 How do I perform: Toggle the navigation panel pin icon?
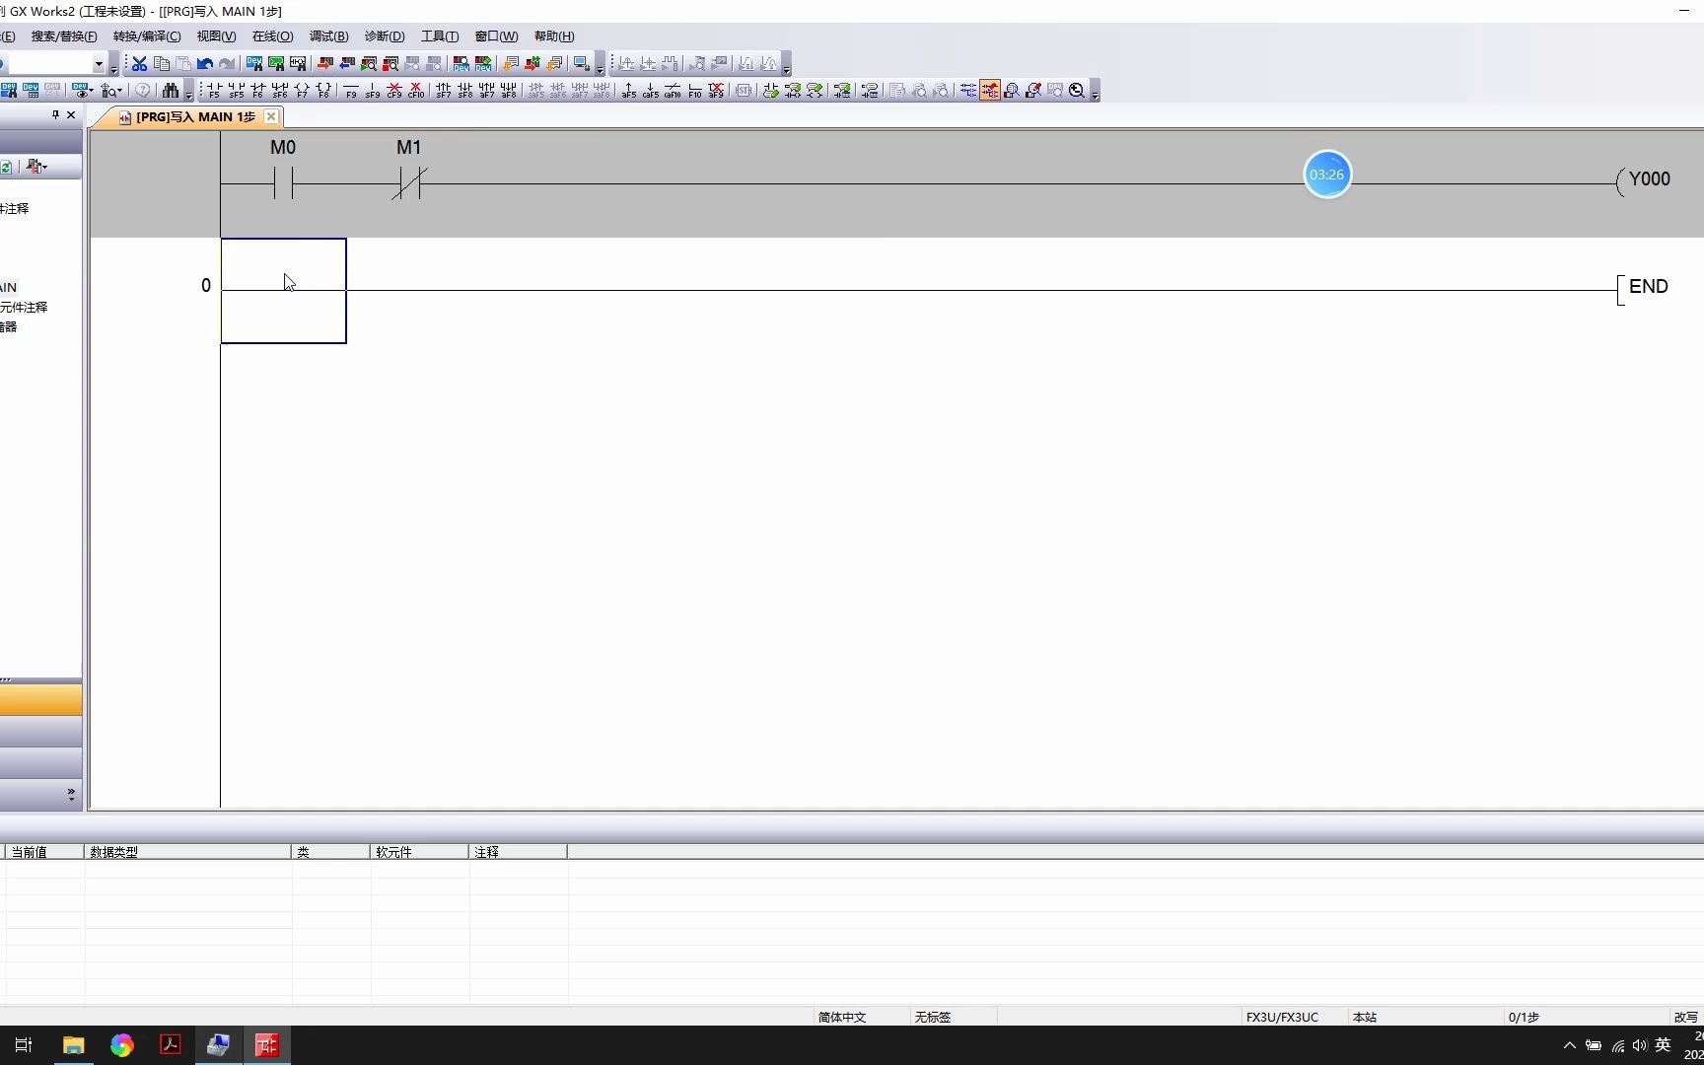point(55,115)
